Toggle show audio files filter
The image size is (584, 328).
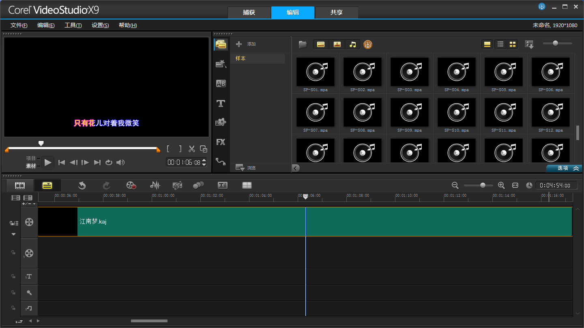click(x=353, y=45)
